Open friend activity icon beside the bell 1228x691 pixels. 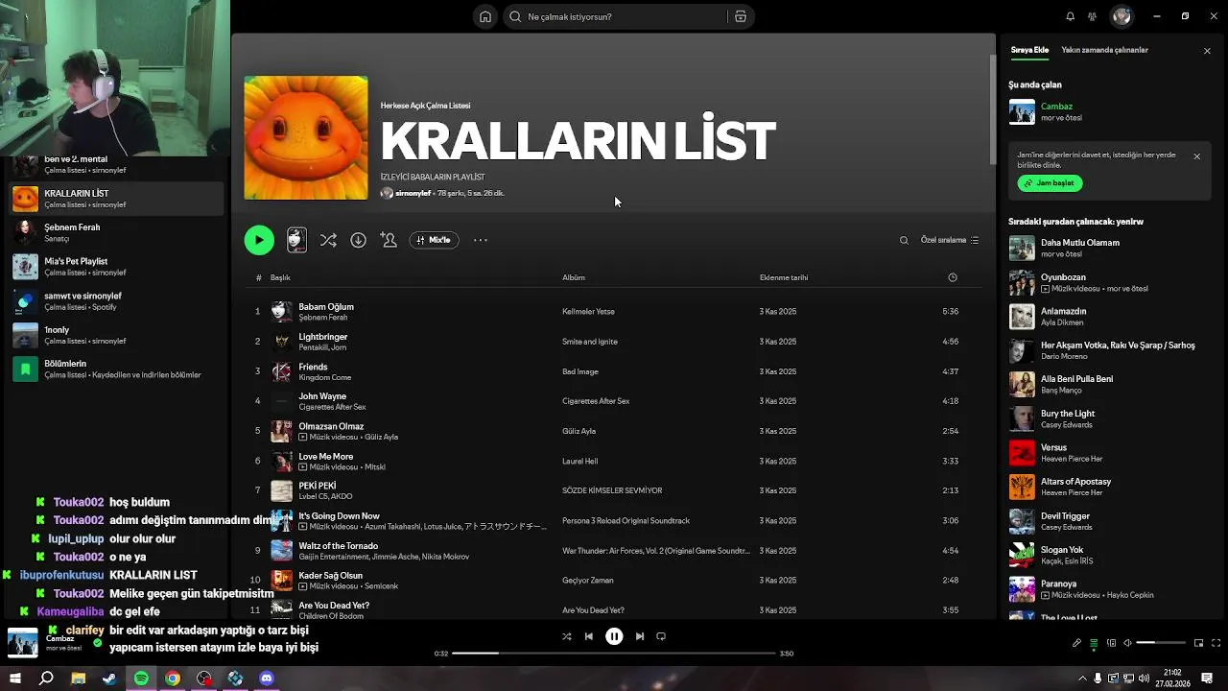(1092, 16)
